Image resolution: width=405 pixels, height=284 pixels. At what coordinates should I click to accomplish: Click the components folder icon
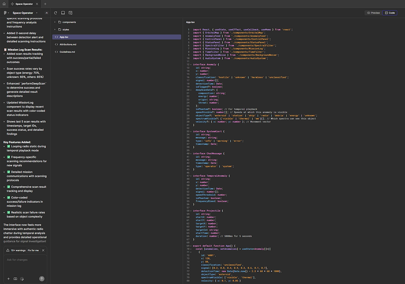click(60, 22)
